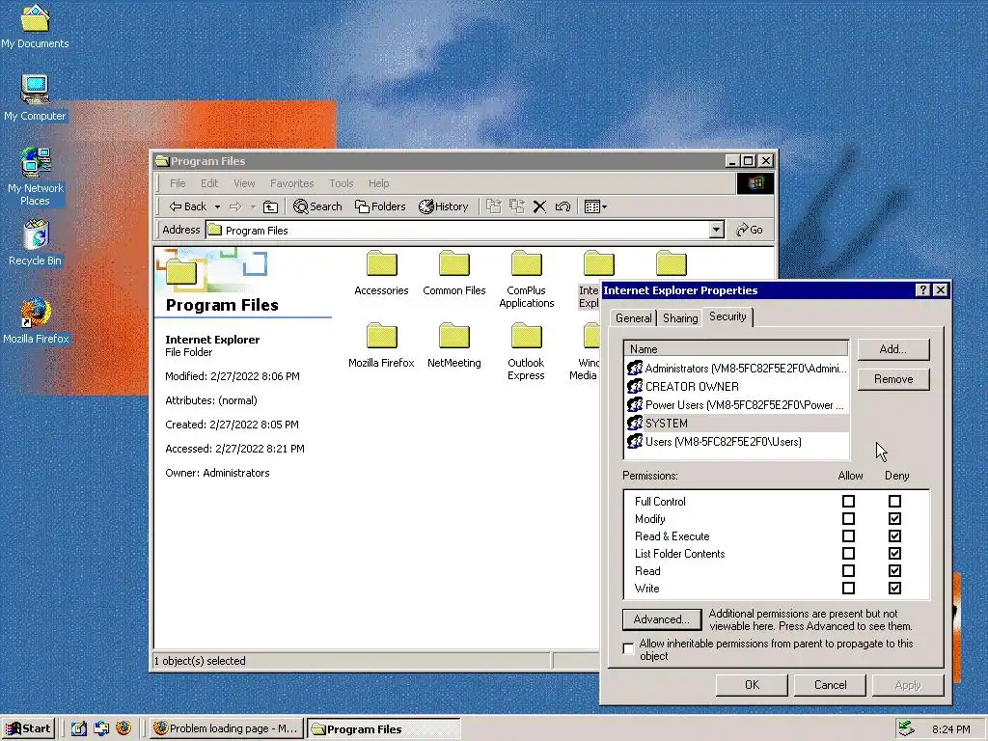Uncheck Deny for Write permission
This screenshot has width=988, height=741.
894,588
